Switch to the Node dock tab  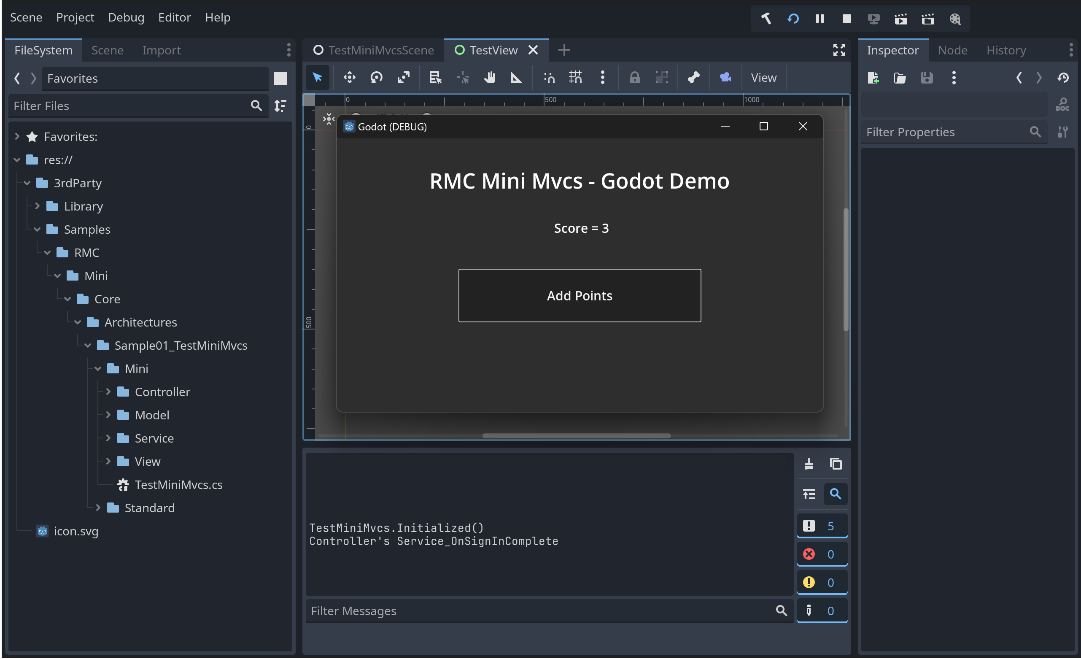(952, 50)
